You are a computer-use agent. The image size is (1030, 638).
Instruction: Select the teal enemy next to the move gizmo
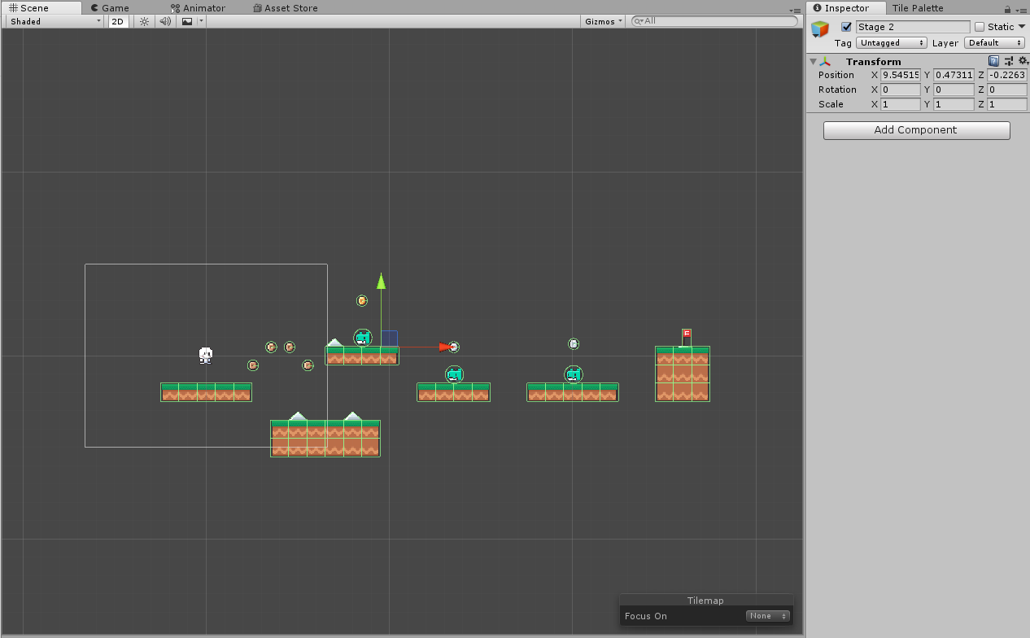pyautogui.click(x=363, y=338)
